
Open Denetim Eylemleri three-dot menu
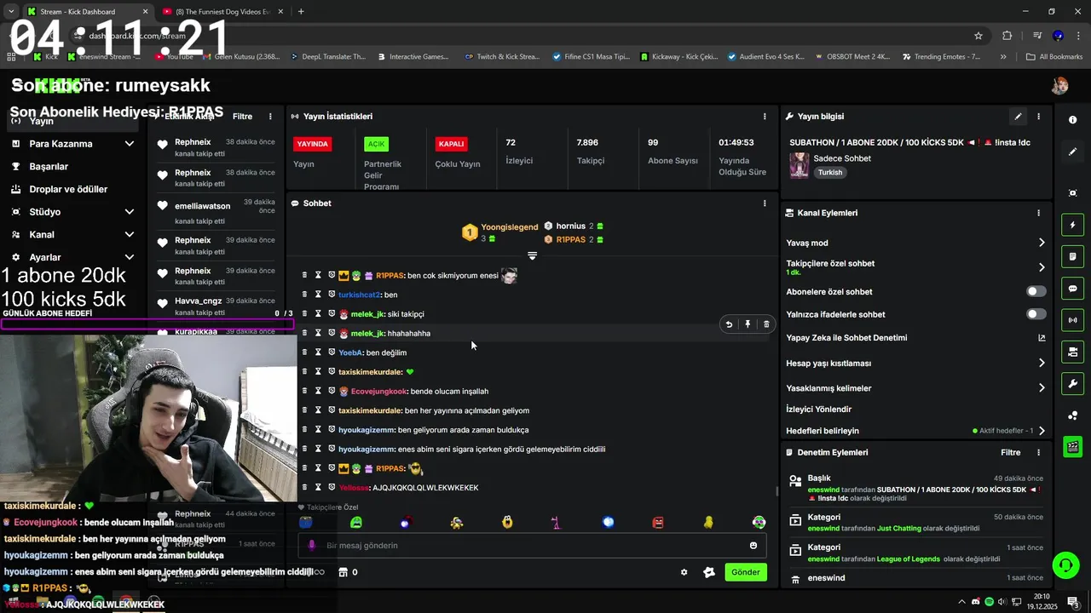click(1038, 453)
